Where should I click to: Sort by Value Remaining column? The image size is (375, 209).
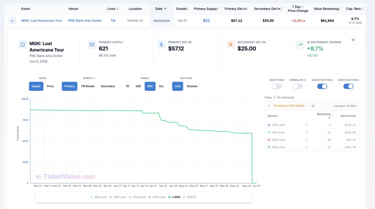click(x=340, y=9)
